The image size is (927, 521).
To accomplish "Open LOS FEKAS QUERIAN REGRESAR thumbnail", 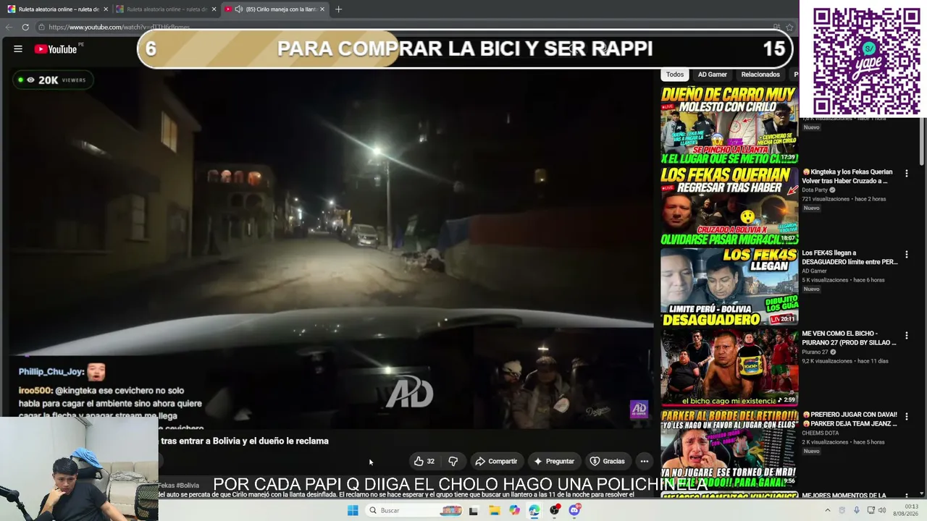I will coord(729,206).
